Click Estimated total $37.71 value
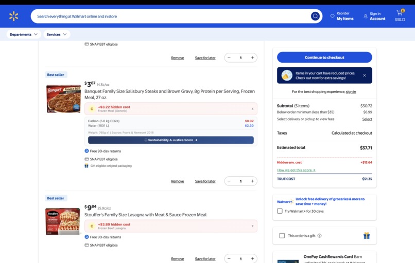Image resolution: width=415 pixels, height=263 pixels. pos(366,148)
